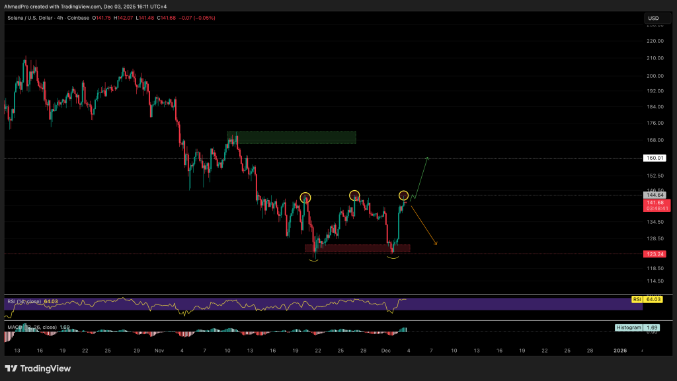Open the USD currency selector
Screen dimensions: 677x381
point(653,18)
